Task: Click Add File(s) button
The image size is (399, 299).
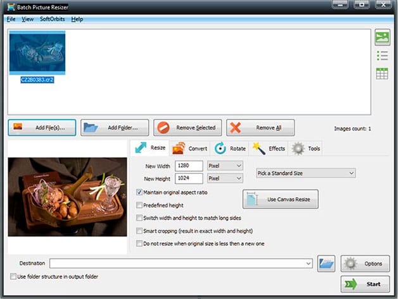Action: point(42,128)
